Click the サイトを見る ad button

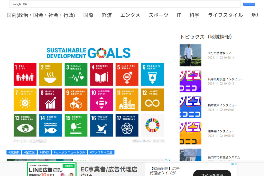tap(212, 173)
